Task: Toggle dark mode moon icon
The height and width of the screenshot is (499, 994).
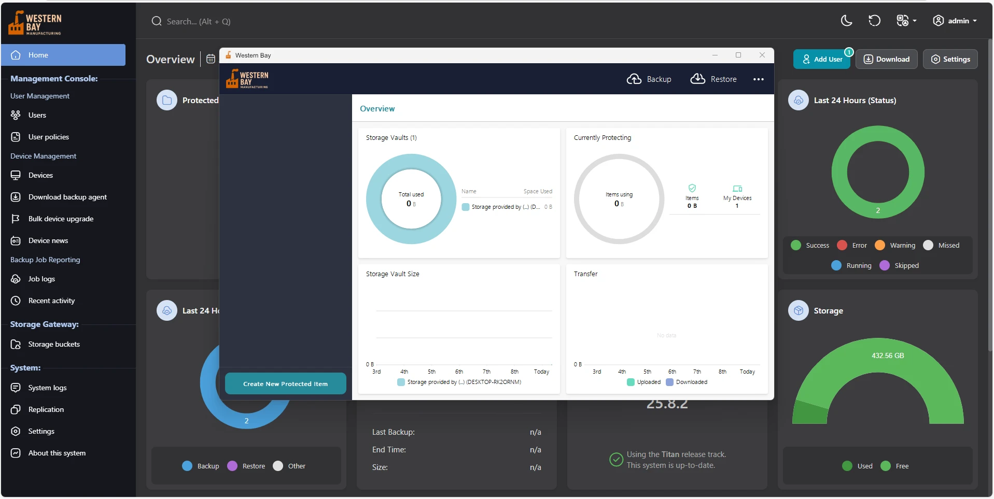Action: pos(846,21)
